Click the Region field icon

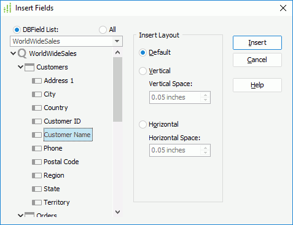pos(37,175)
